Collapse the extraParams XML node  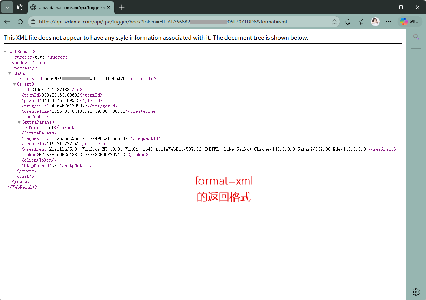(19, 122)
